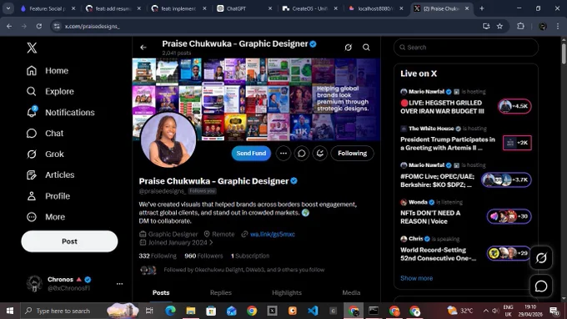
Task: Bookmark this page with star icon
Action: pyautogui.click(x=499, y=26)
